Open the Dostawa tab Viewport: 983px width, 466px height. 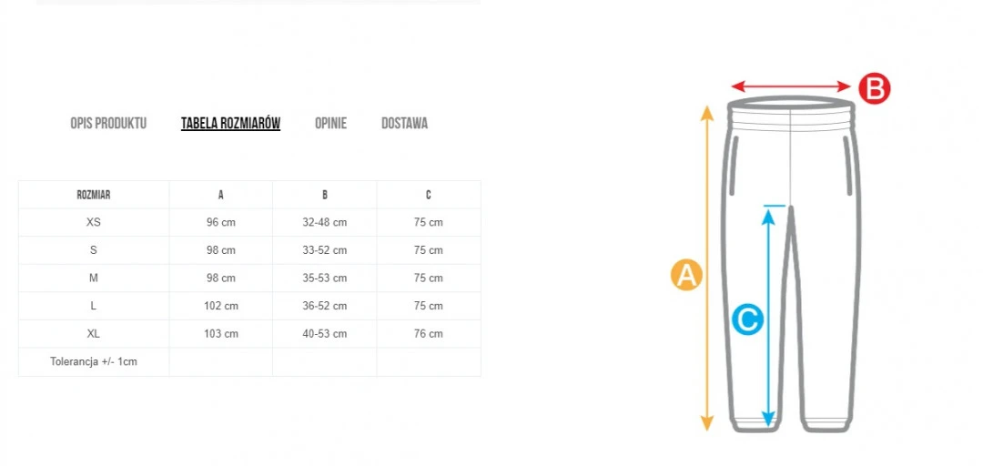pyautogui.click(x=404, y=124)
